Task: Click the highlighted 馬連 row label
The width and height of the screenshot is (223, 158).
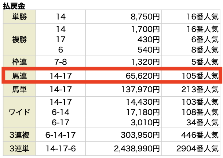Action: [20, 76]
